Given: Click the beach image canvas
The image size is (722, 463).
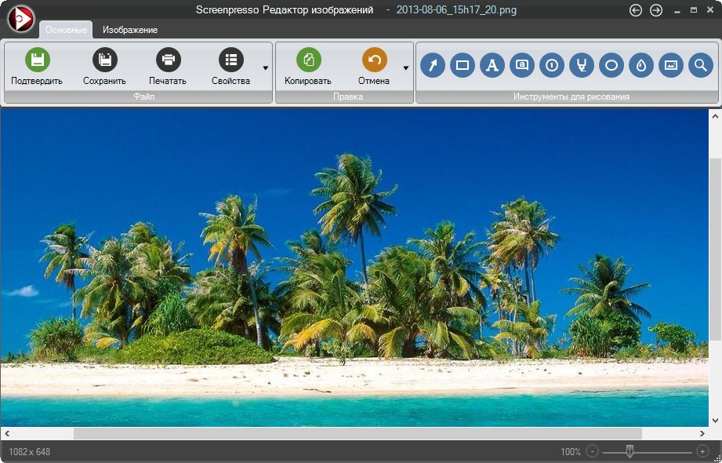Looking at the screenshot, I should 354,268.
